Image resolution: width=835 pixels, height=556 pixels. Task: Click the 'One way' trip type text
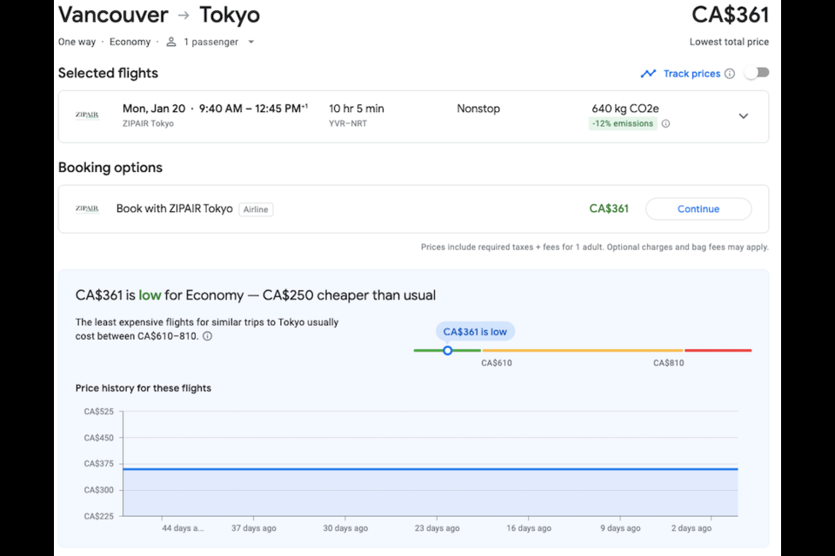click(77, 42)
